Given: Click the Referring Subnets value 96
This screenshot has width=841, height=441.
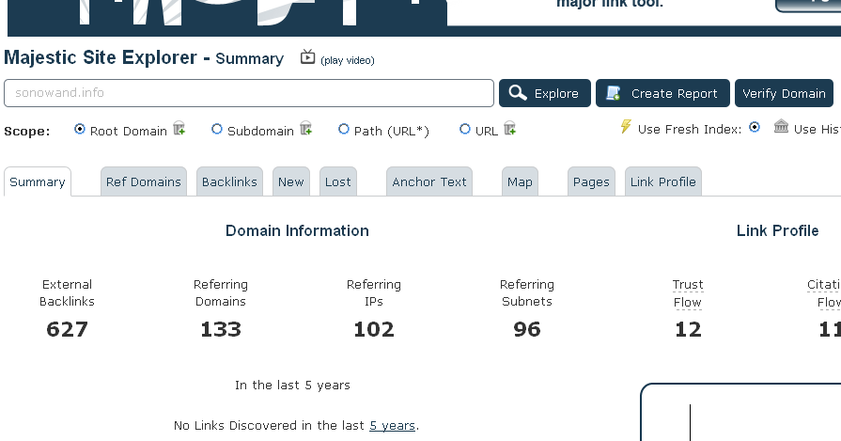Looking at the screenshot, I should (527, 329).
